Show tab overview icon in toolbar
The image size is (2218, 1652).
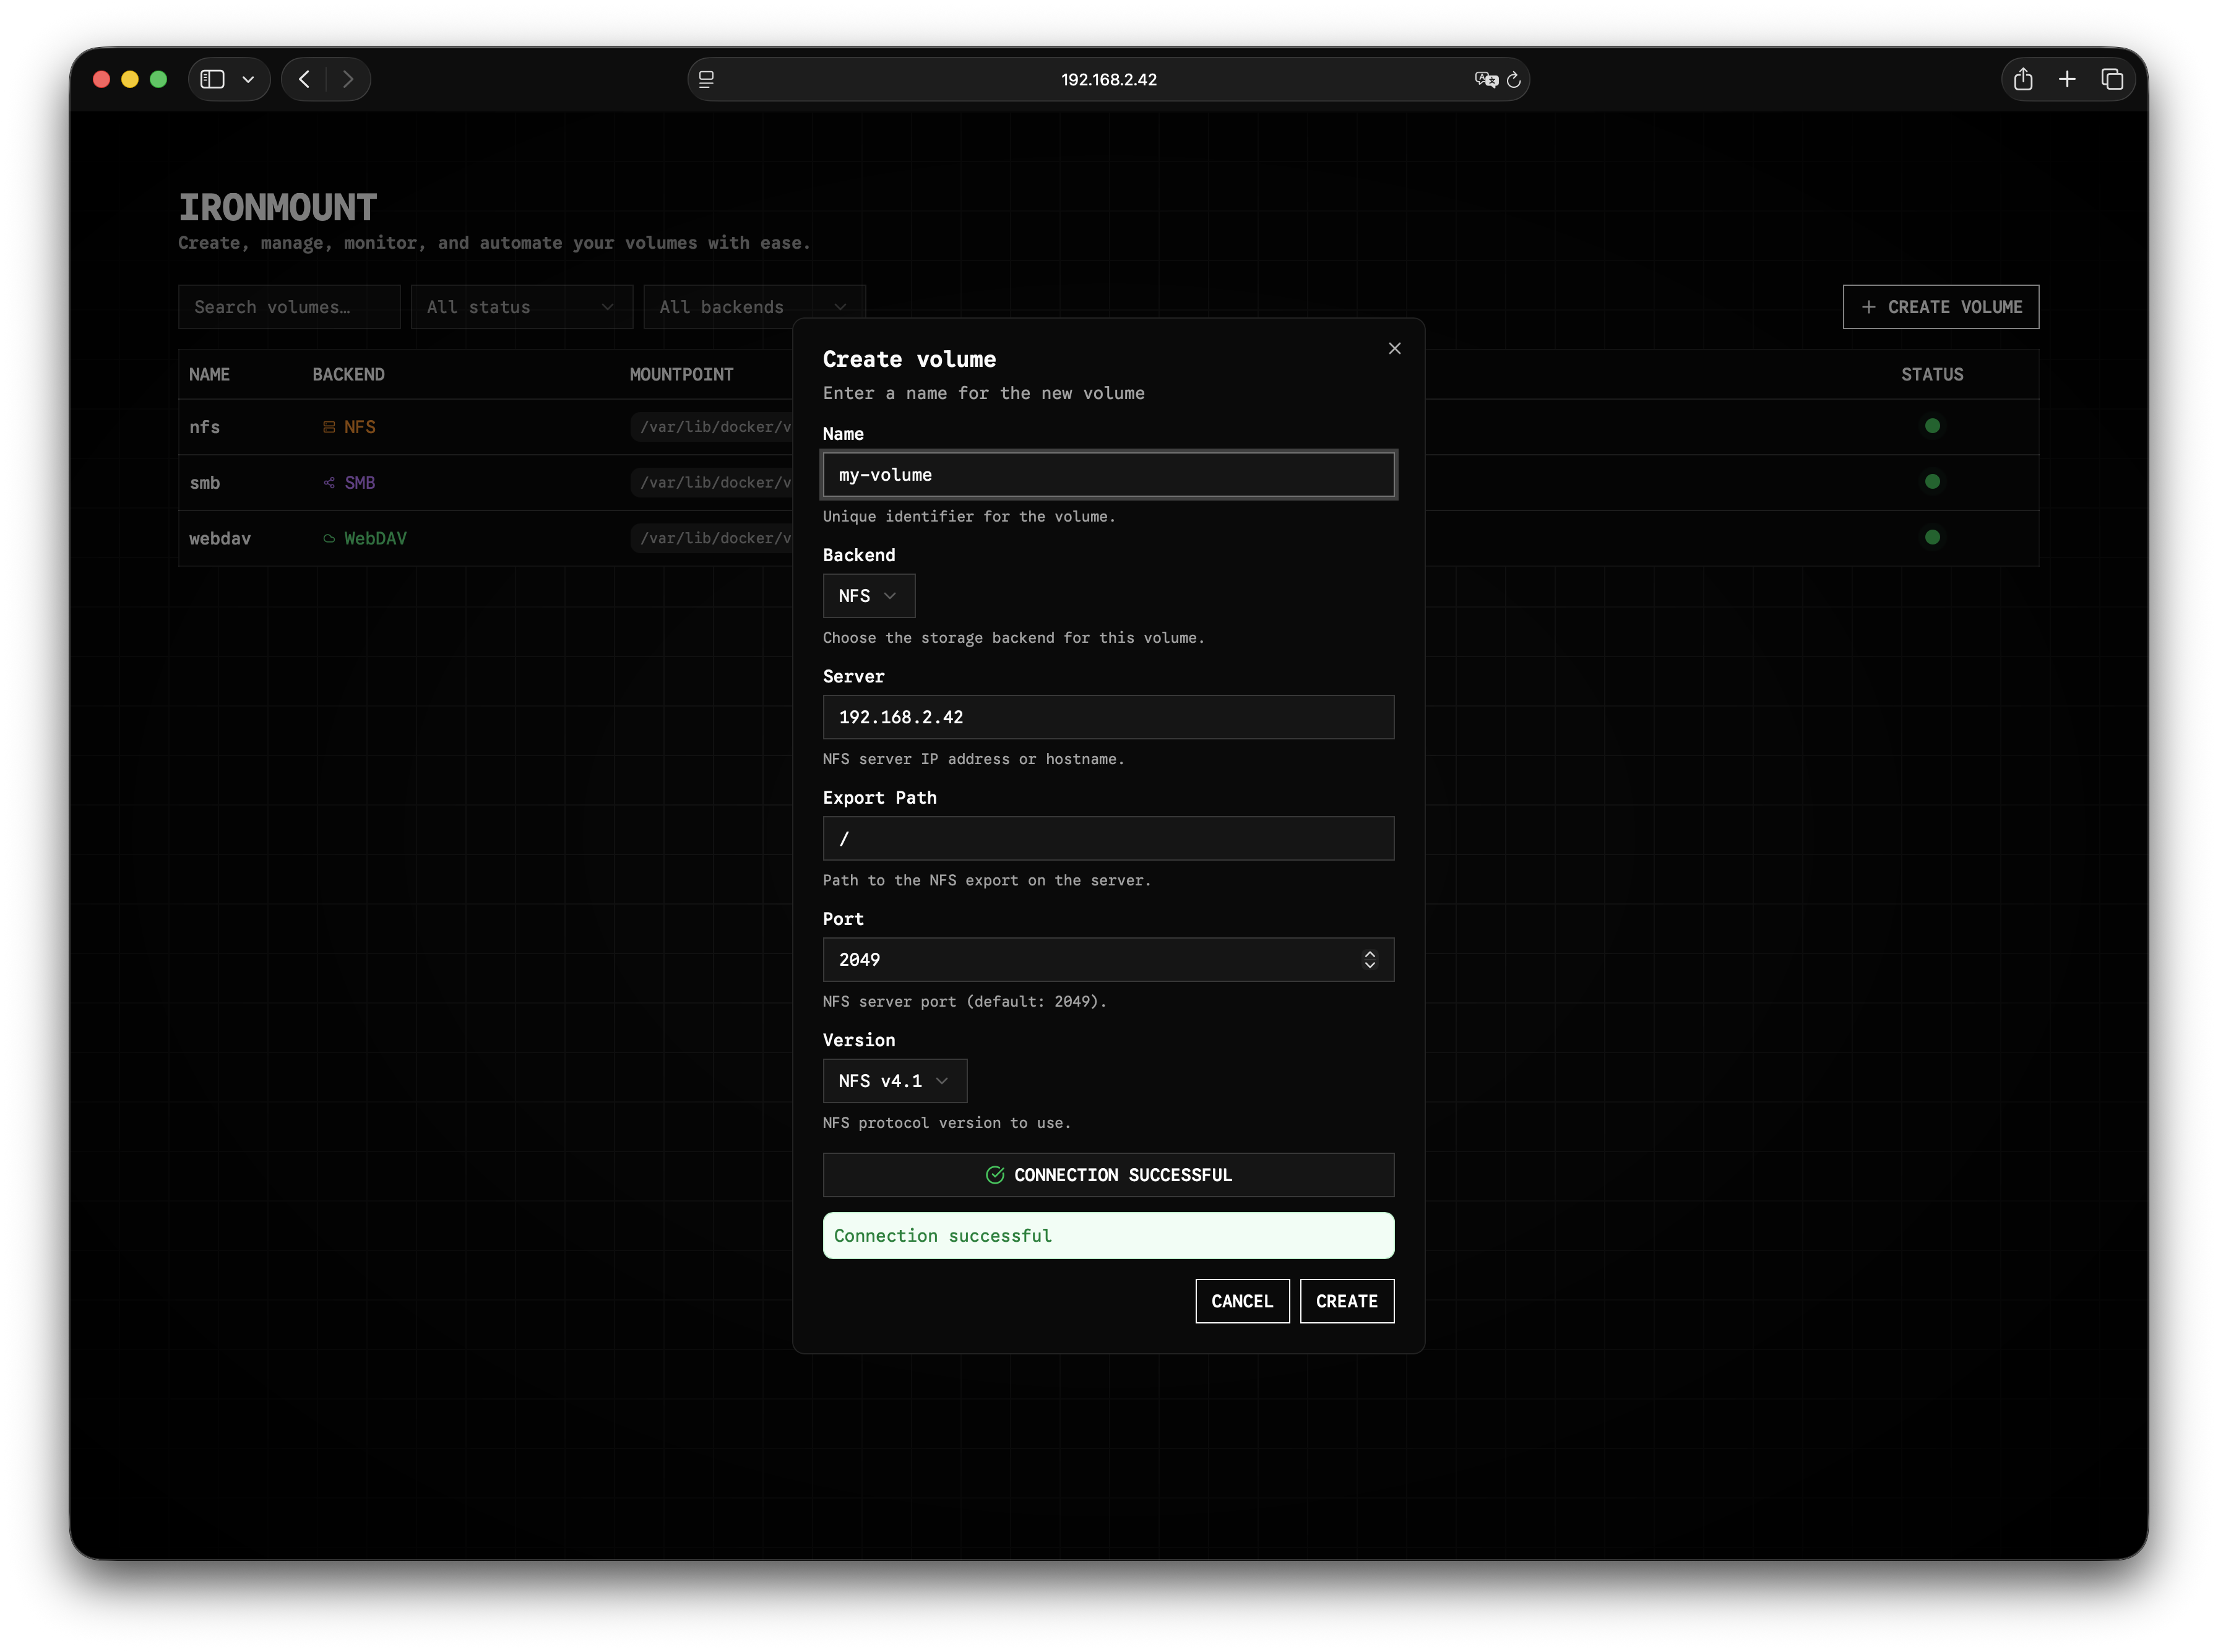[2111, 79]
